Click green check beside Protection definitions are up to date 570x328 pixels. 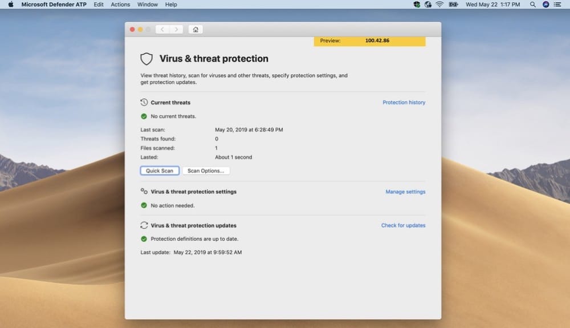point(144,239)
